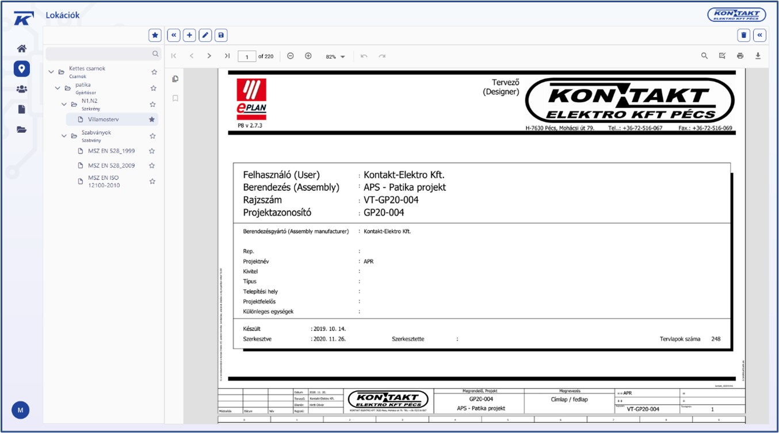Select the N1.N2 cabinet item
779x433 pixels.
tap(90, 101)
